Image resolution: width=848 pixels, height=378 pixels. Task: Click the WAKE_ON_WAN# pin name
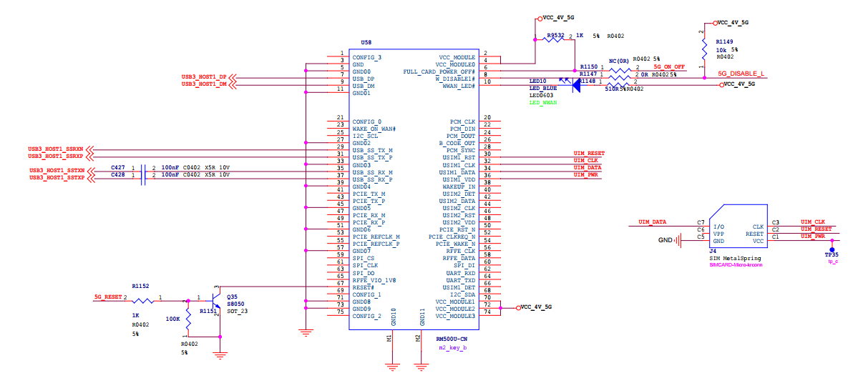(374, 129)
